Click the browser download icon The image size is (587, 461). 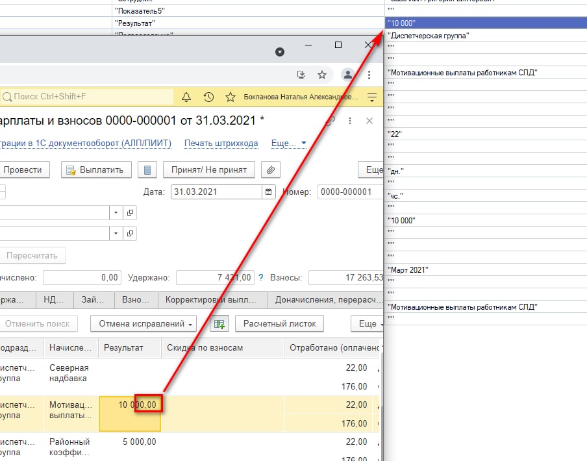(x=301, y=75)
